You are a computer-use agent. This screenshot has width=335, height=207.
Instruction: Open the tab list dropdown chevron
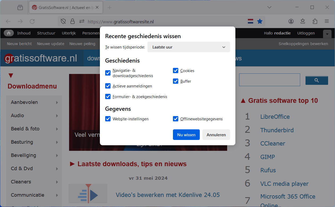point(269,7)
